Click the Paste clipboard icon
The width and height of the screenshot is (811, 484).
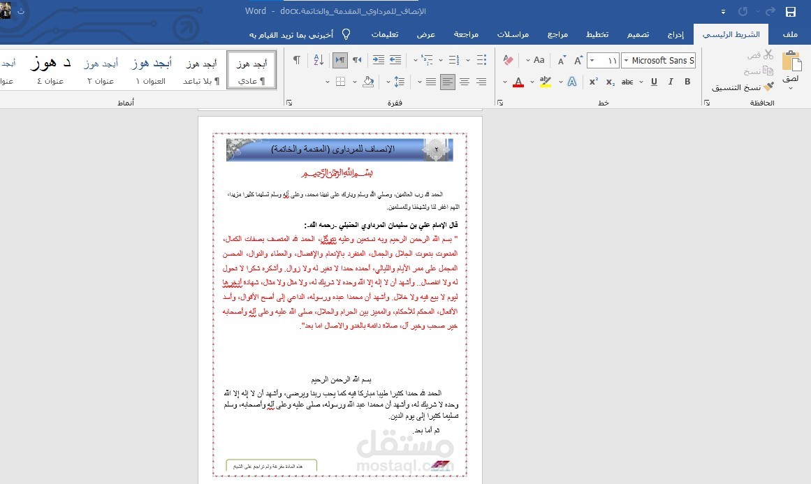(791, 61)
